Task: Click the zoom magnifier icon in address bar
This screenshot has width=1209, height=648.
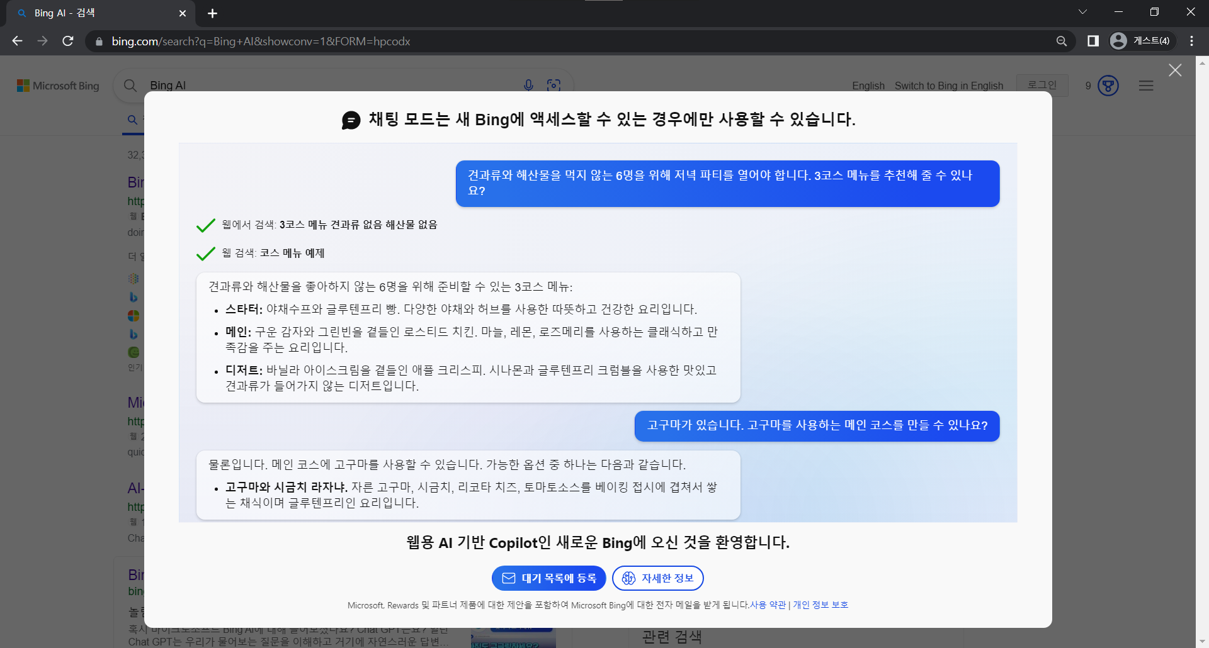Action: click(x=1062, y=41)
